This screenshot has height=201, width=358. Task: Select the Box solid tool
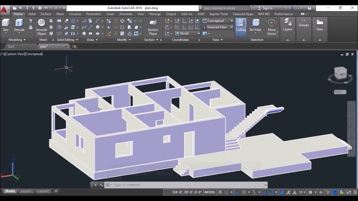coord(6,25)
